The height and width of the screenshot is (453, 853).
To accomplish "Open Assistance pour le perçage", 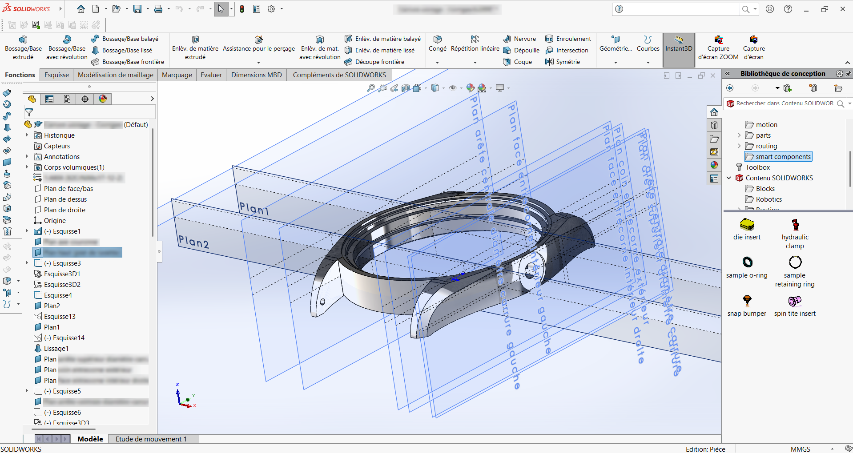I will click(259, 44).
